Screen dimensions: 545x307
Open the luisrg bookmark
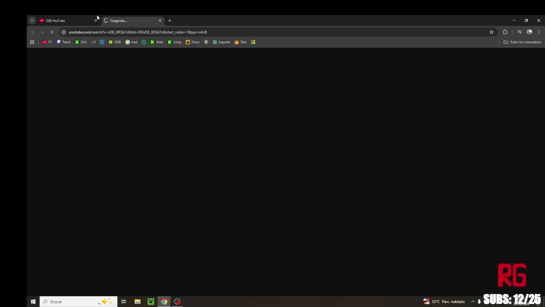click(x=175, y=42)
